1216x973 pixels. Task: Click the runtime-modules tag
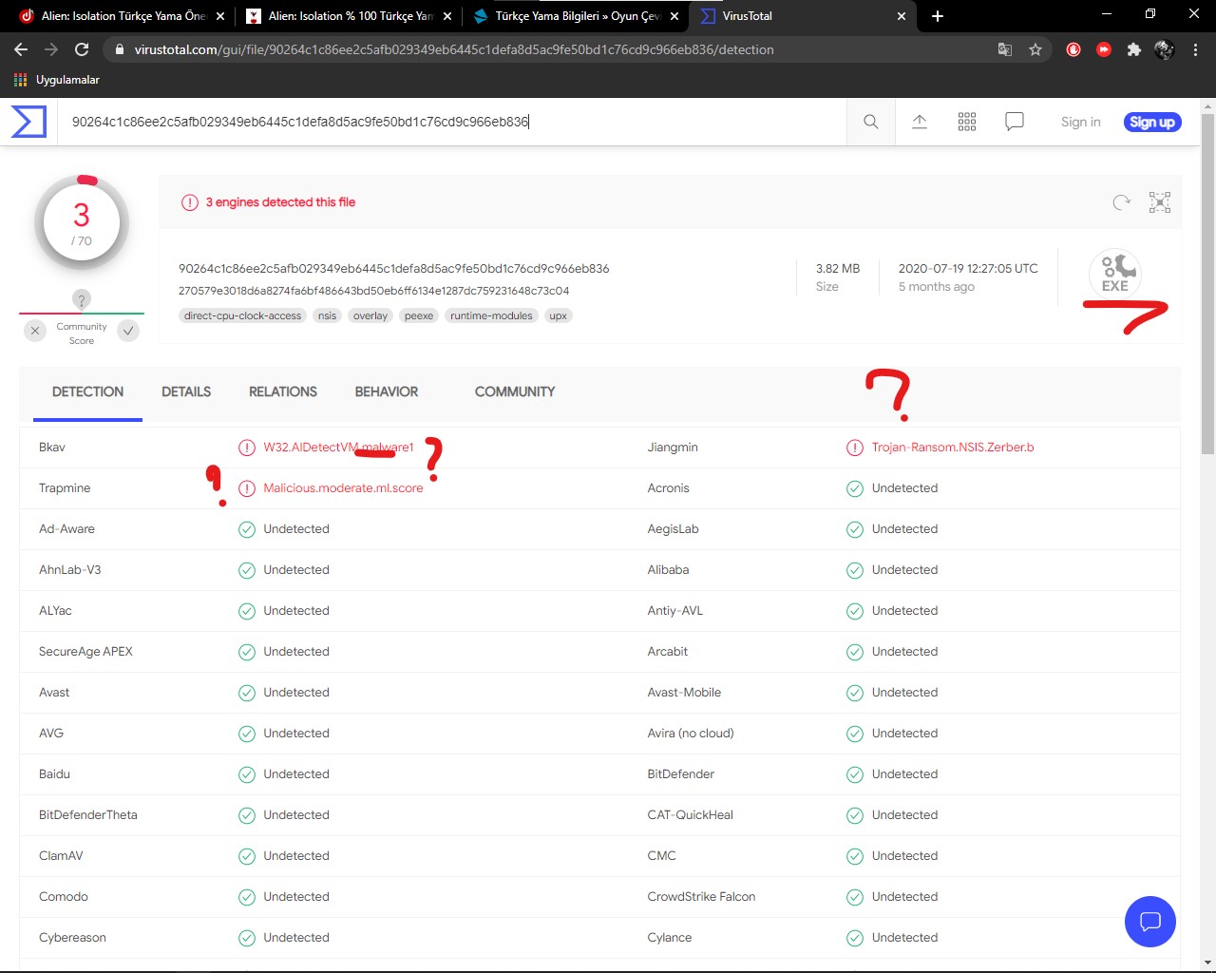click(491, 315)
